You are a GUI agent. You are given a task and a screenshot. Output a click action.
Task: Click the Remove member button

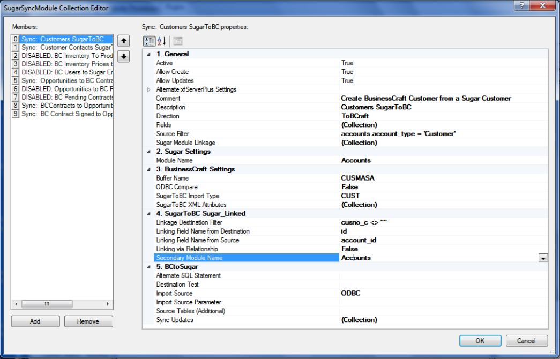click(x=88, y=321)
